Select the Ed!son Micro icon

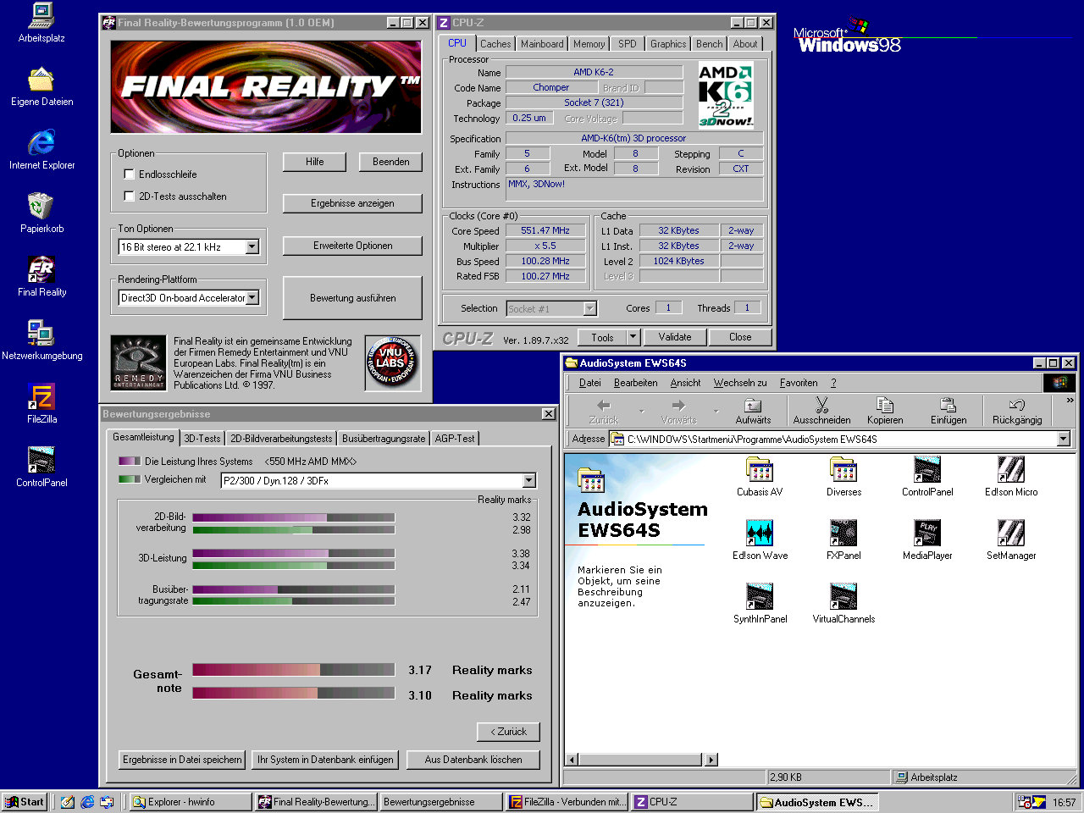coord(1011,469)
